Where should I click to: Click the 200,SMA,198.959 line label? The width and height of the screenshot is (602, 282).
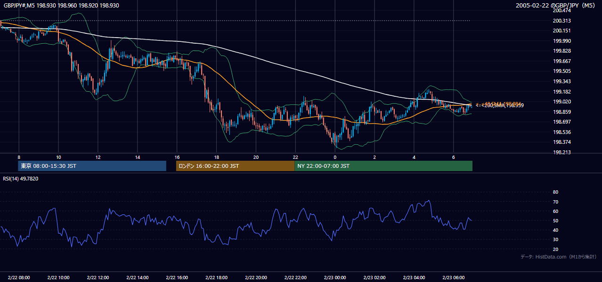tap(503, 105)
